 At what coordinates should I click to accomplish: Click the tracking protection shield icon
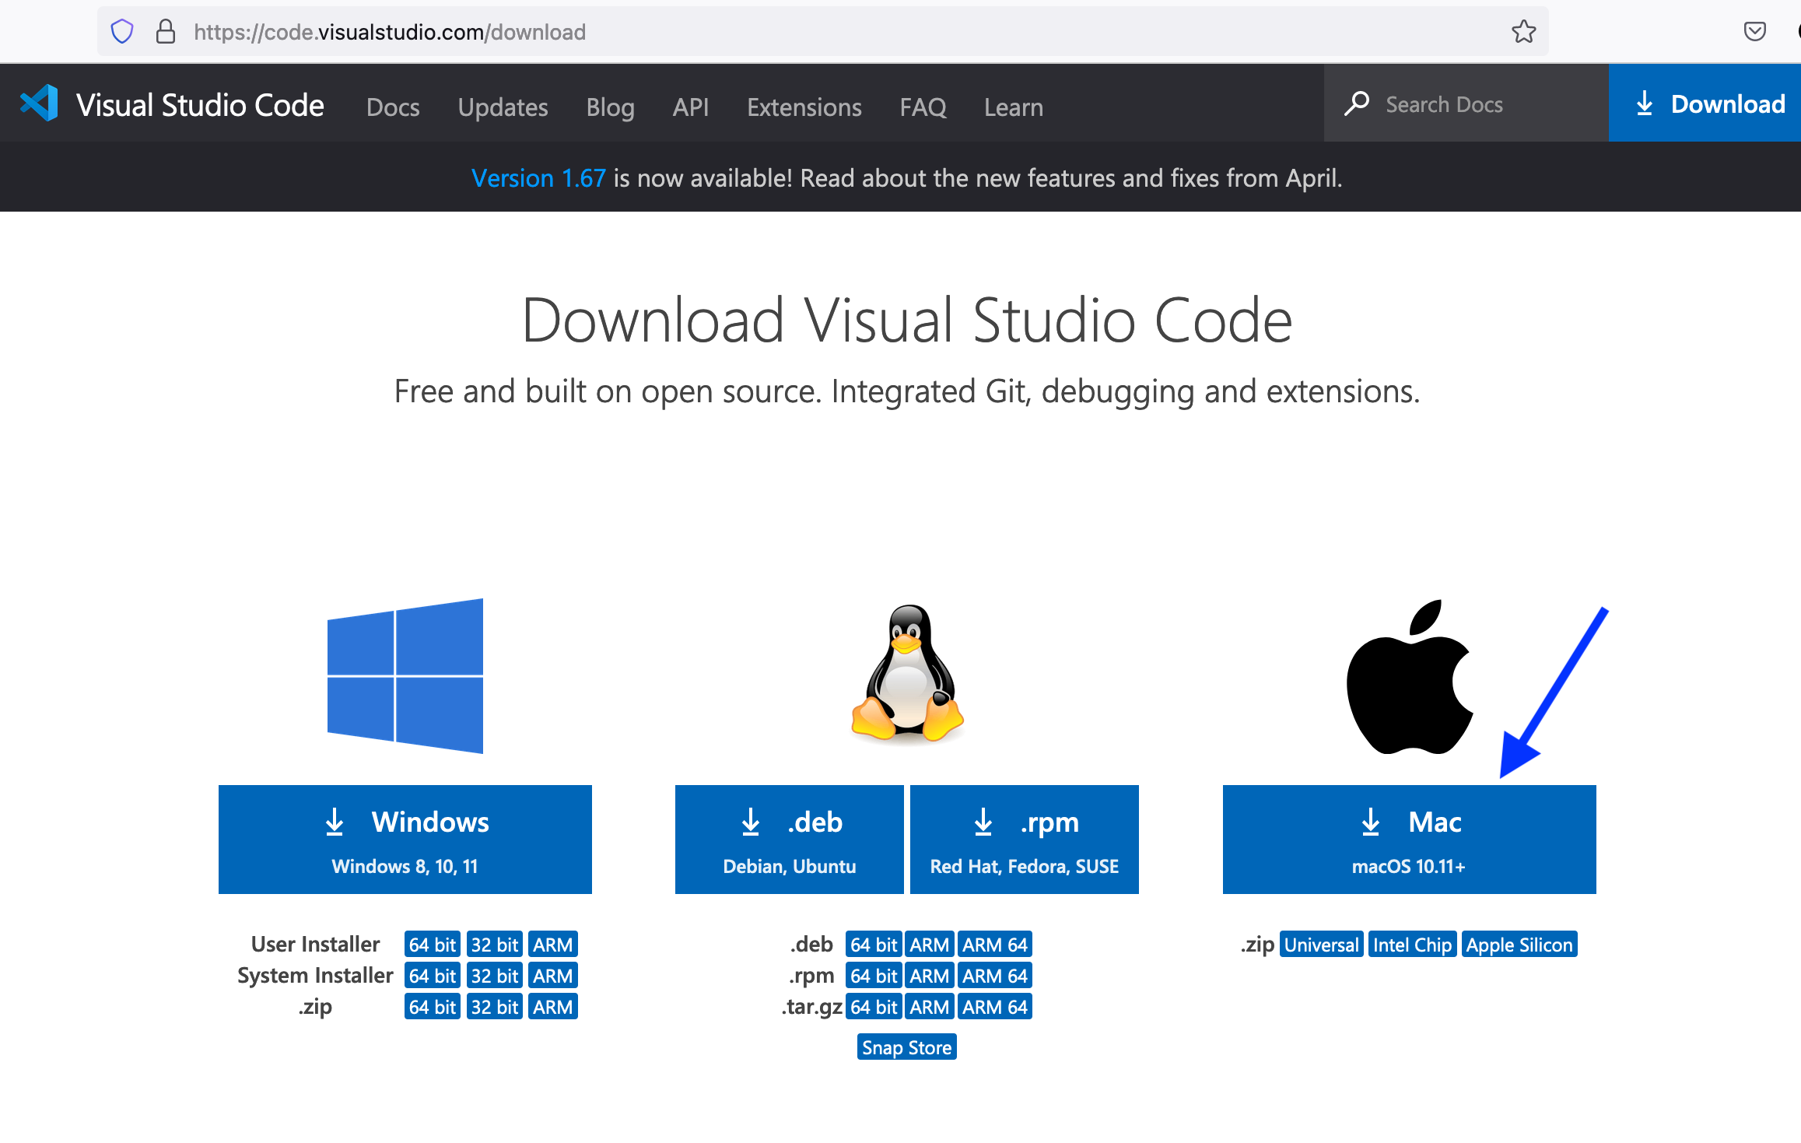(x=122, y=32)
